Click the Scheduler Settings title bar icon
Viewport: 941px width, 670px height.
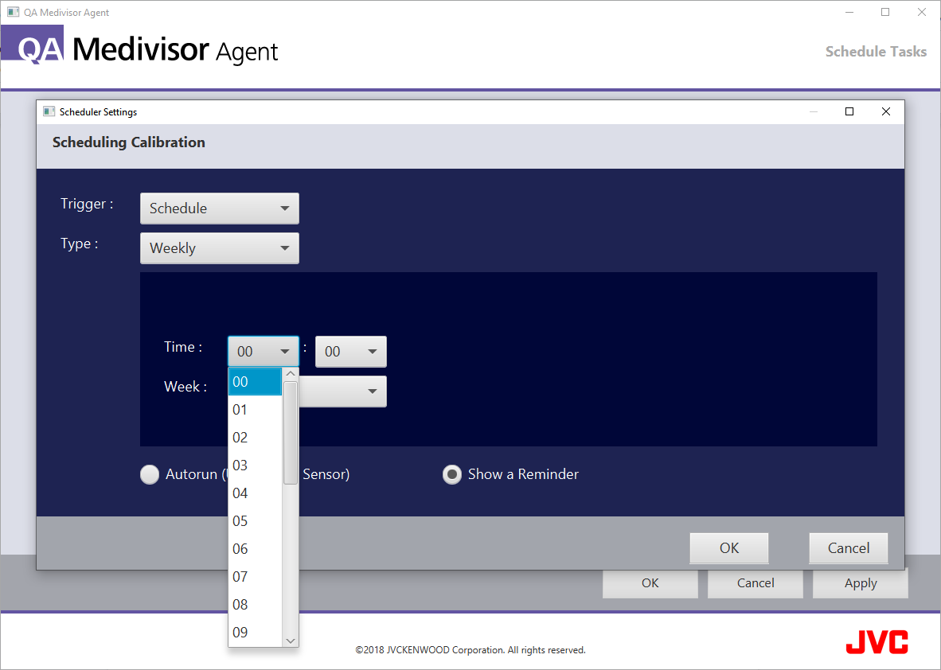click(49, 111)
